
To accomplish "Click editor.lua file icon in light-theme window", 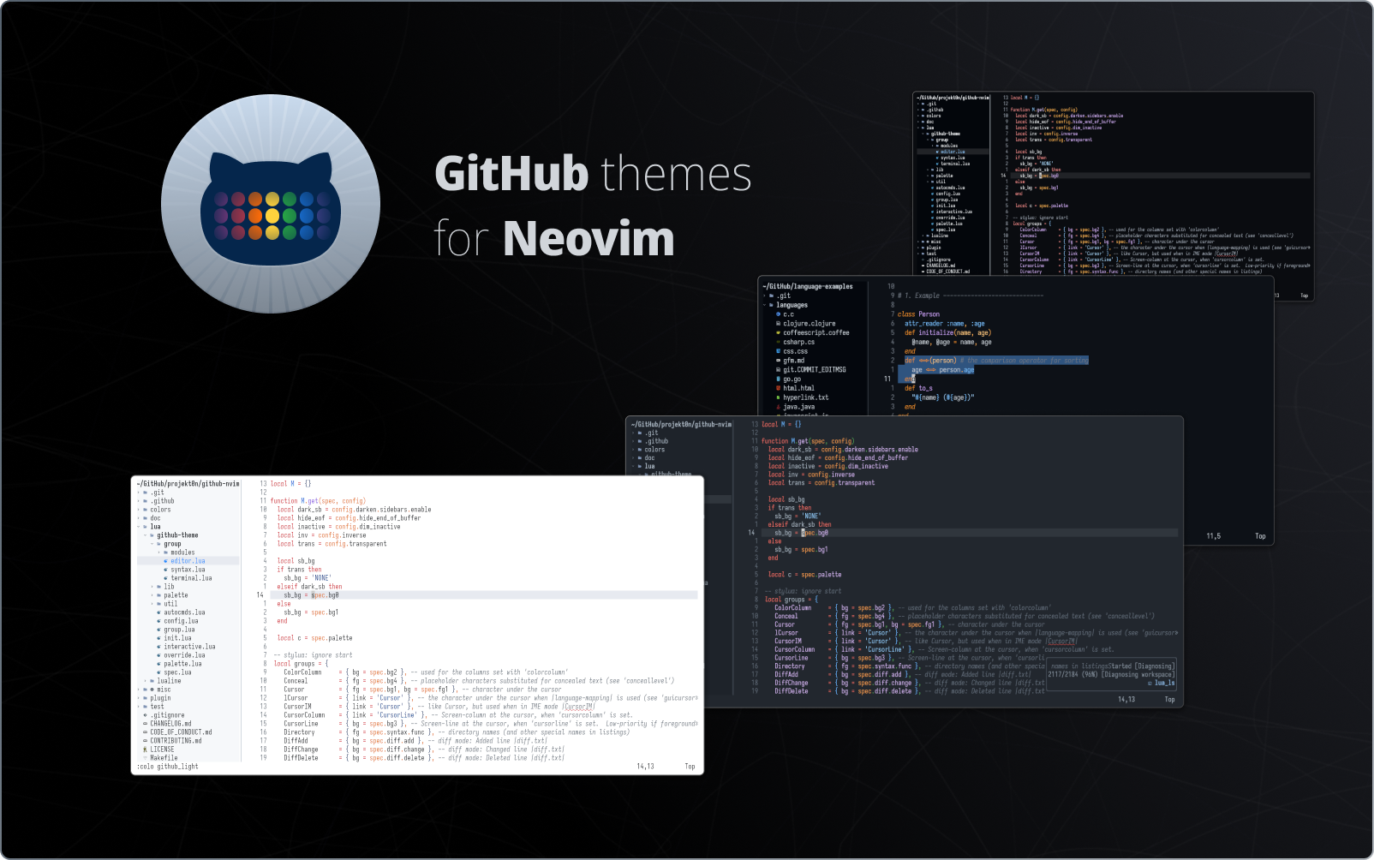I will coord(166,561).
